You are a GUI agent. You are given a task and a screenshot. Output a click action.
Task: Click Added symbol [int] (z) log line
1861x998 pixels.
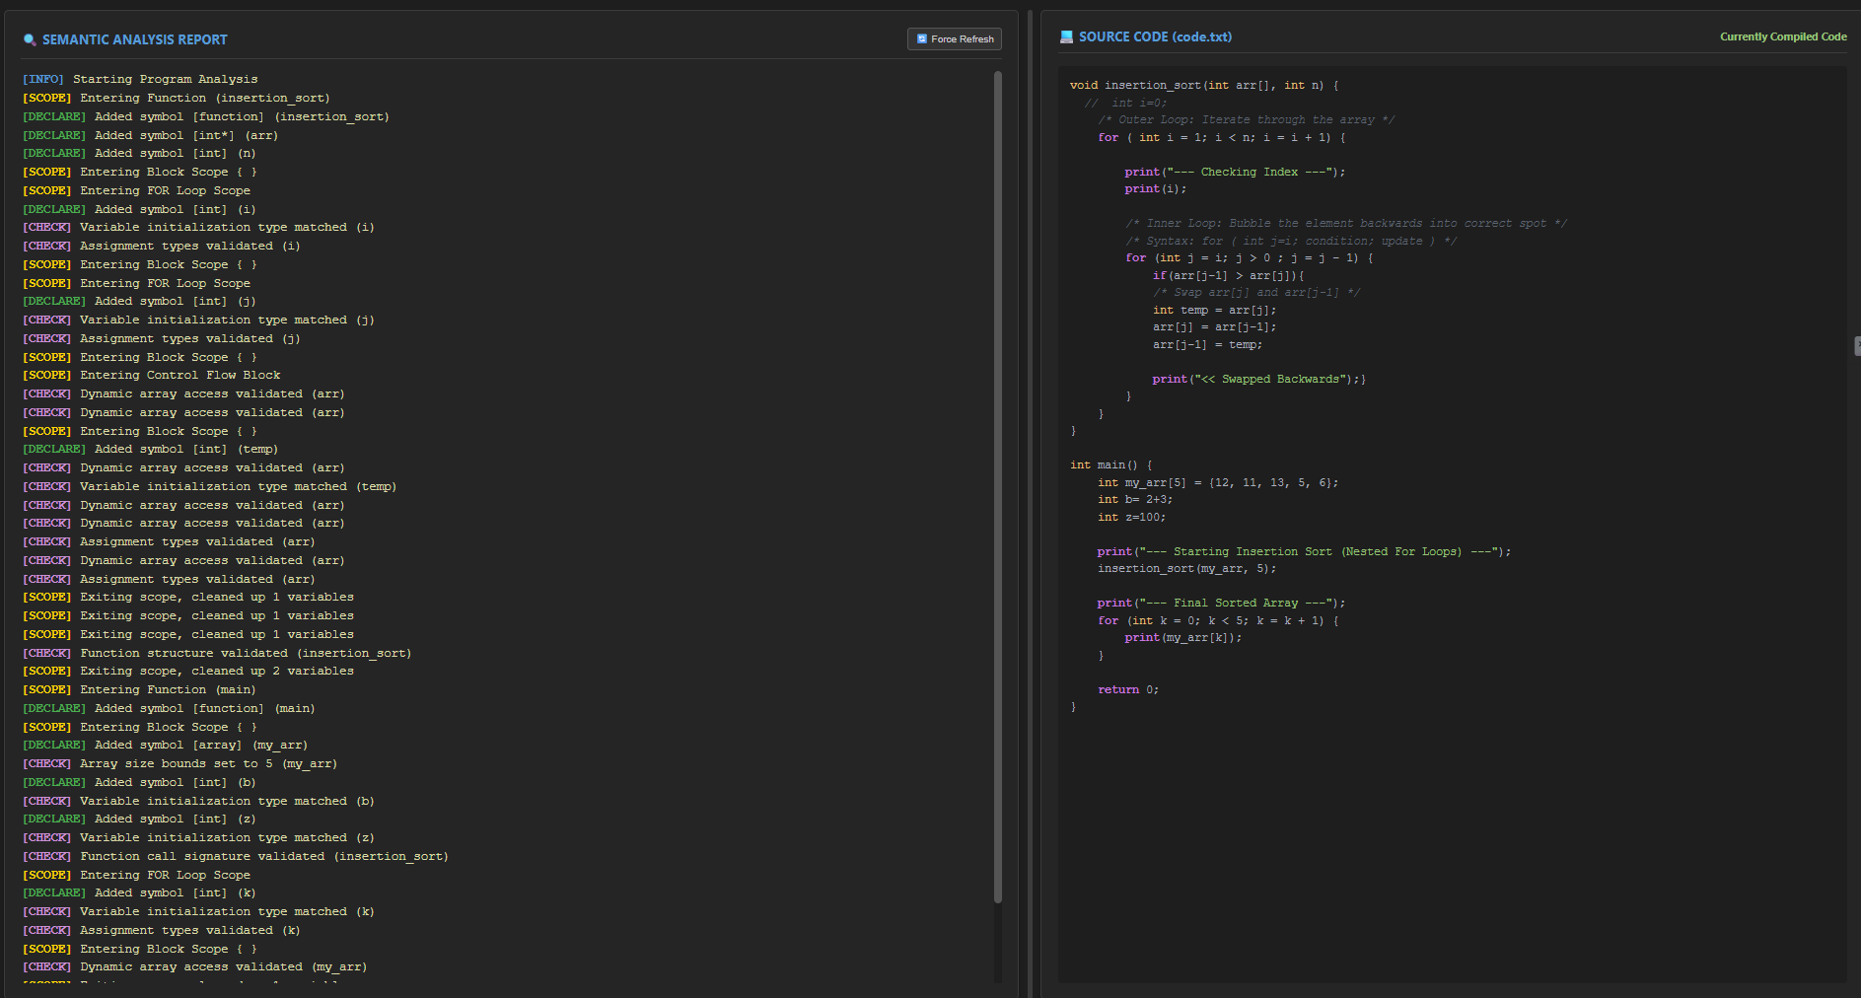tap(139, 819)
